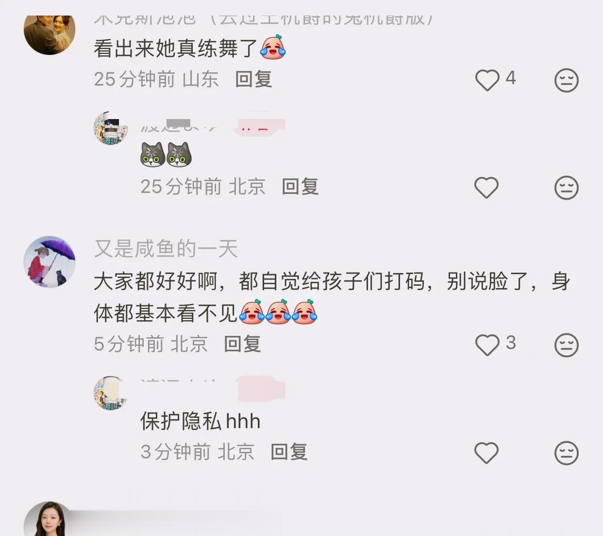Dislike the 保护隐私hhh reply
The width and height of the screenshot is (603, 536).
pyautogui.click(x=567, y=453)
